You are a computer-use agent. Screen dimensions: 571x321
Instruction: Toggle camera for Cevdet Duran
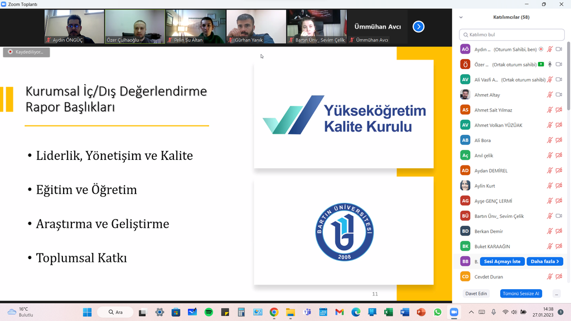(x=559, y=277)
